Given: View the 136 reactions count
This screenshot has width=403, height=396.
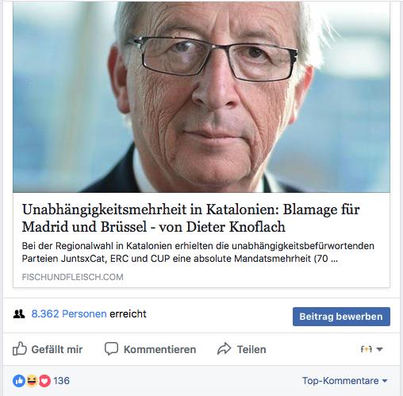Looking at the screenshot, I should [61, 381].
